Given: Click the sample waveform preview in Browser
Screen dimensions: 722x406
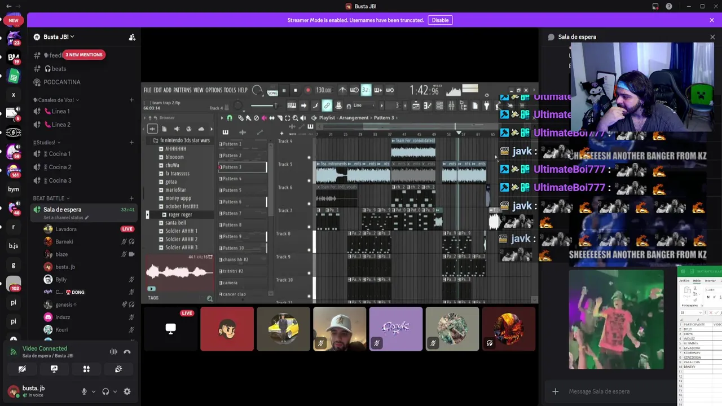Looking at the screenshot, I should click(179, 272).
